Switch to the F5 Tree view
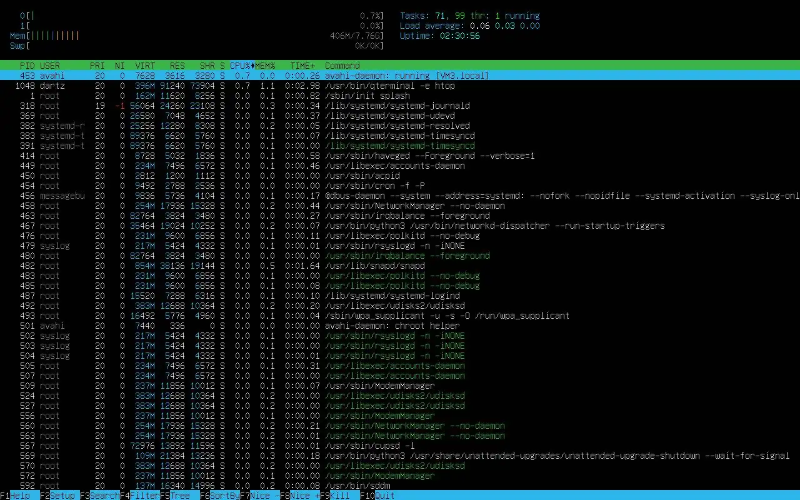Viewport: 800px width, 500px height. 180,496
